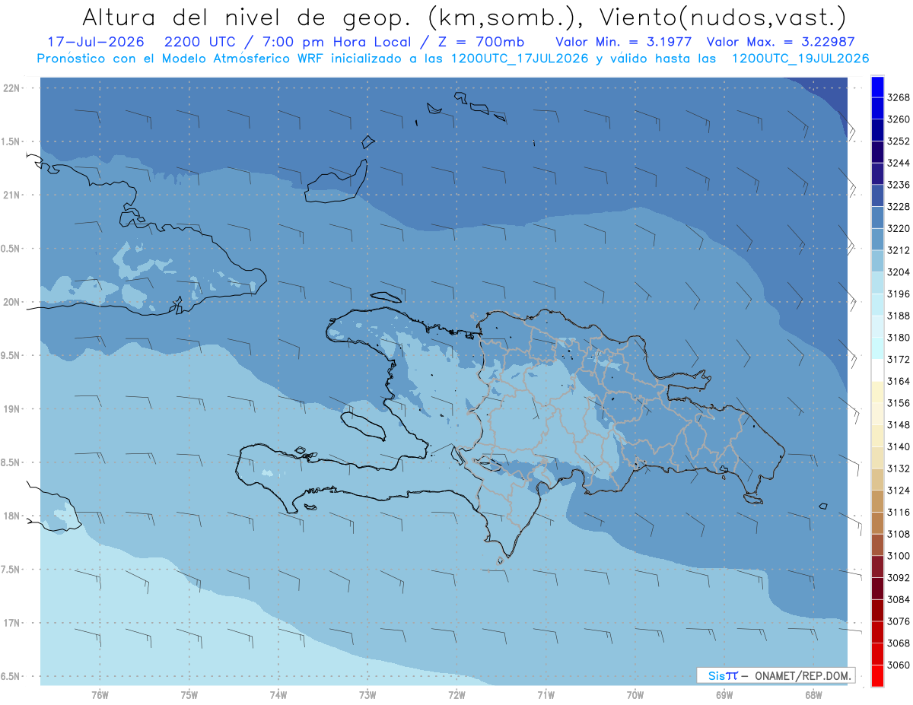Click the colorbar swatch between 3124 and 3116
This screenshot has height=705, width=913.
coord(877,501)
